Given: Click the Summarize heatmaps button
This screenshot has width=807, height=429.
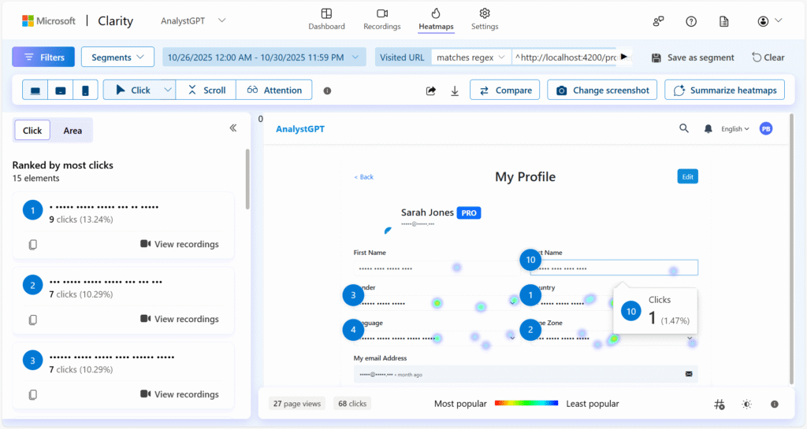Looking at the screenshot, I should tap(725, 91).
